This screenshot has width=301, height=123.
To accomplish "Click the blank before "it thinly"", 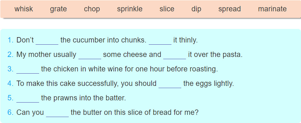I will tap(160, 41).
